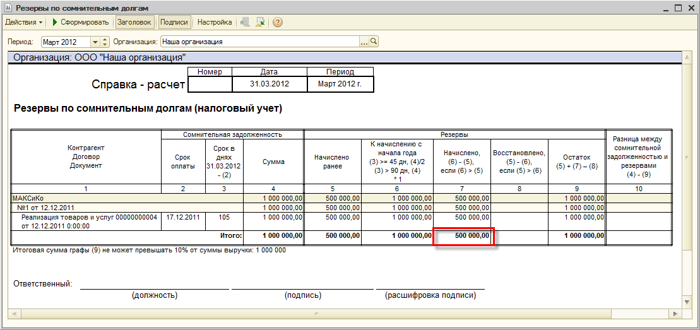Open help with the question mark icon
Viewport: 700px width, 330px height.
click(277, 22)
